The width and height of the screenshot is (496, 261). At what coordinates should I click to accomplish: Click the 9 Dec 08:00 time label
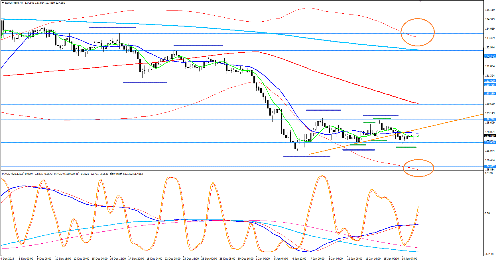pos(44,259)
